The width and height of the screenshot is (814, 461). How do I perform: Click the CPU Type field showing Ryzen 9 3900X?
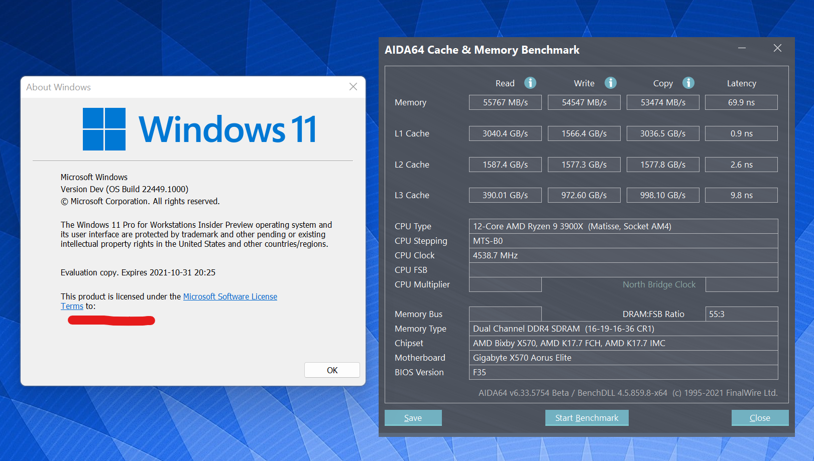click(623, 226)
